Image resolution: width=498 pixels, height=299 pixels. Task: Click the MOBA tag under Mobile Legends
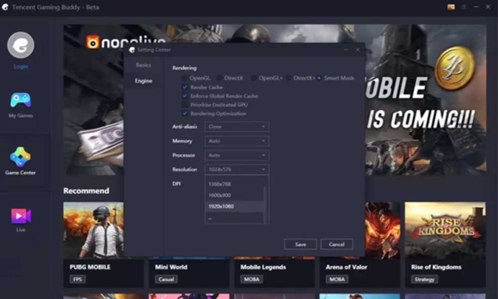click(x=251, y=279)
